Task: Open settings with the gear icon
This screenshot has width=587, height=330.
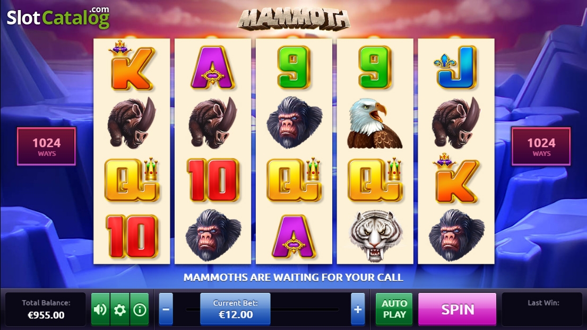Action: pos(120,309)
